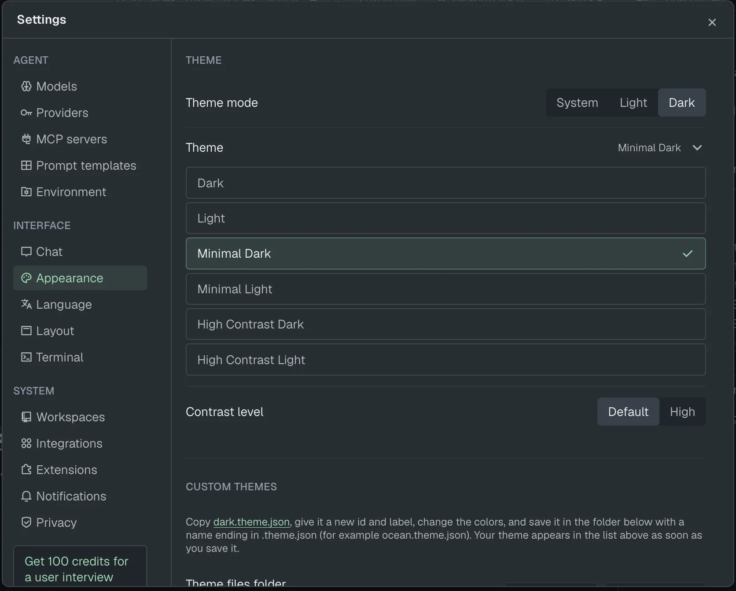This screenshot has height=591, width=736.
Task: Go to the Extensions settings label
Action: (66, 470)
